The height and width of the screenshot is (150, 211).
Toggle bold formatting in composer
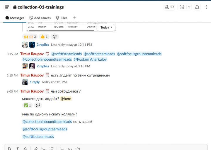pyautogui.click(x=9, y=149)
